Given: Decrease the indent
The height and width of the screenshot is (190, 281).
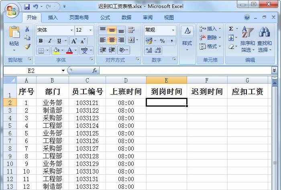Looking at the screenshot, I should pyautogui.click(x=103, y=50).
